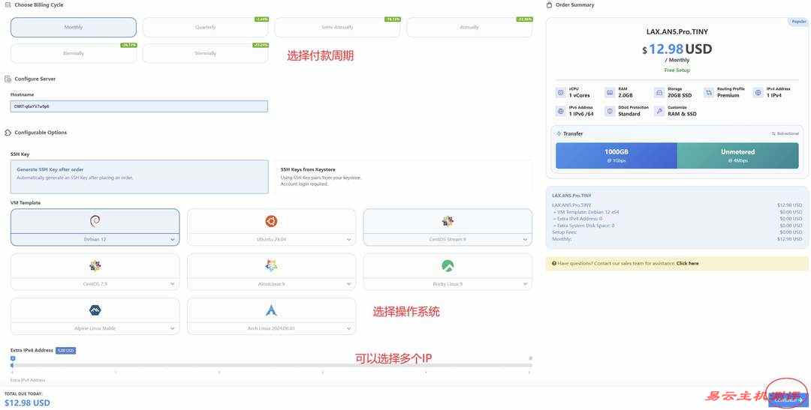Choose the Annually billing cycle
811x410 pixels.
coord(469,28)
